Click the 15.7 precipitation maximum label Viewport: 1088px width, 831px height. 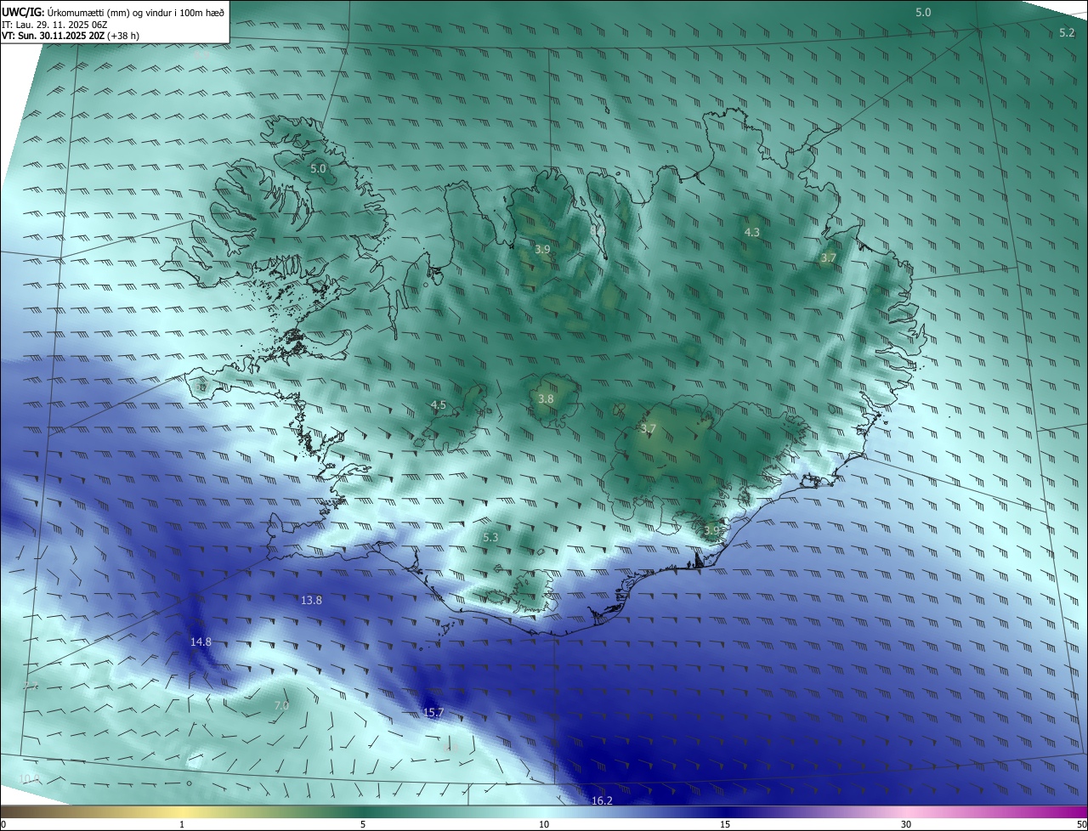click(x=433, y=712)
